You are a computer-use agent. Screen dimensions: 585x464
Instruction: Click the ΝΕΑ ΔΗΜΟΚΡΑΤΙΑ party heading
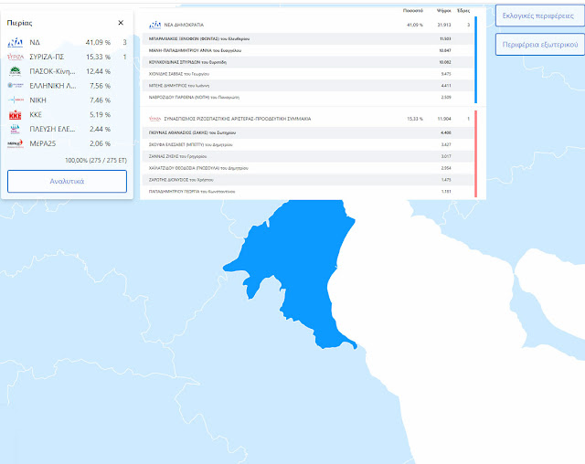(184, 25)
